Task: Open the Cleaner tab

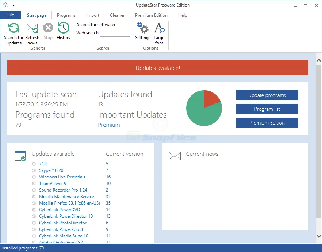Action: click(117, 15)
